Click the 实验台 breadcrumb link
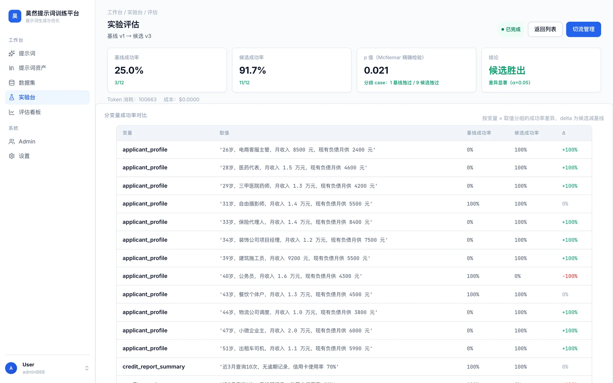This screenshot has height=383, width=613. (x=135, y=12)
